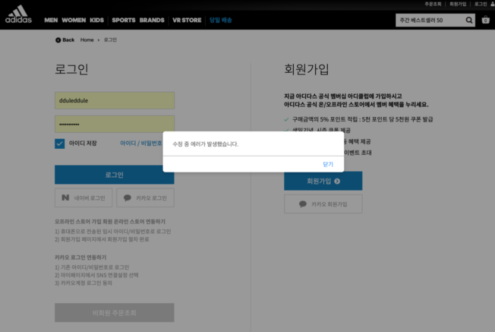This screenshot has width=495, height=332.
Task: Click the blue 로그인 button
Action: coord(115,175)
